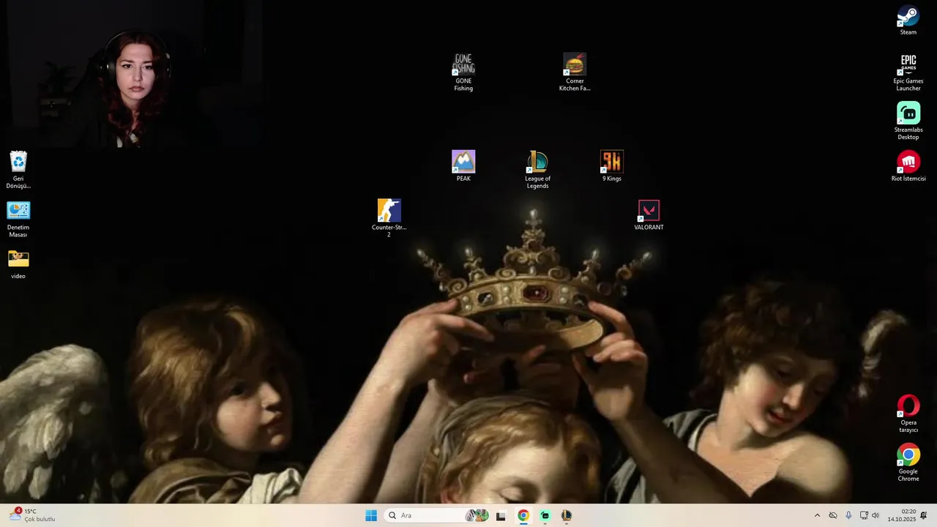Image resolution: width=937 pixels, height=527 pixels.
Task: Click the 9 Kings game icon
Action: (612, 166)
